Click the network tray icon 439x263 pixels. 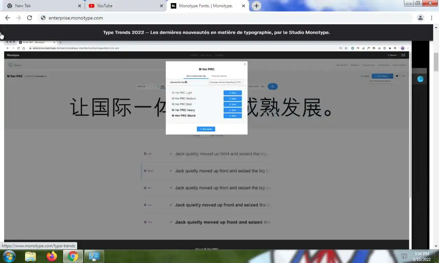(x=404, y=256)
